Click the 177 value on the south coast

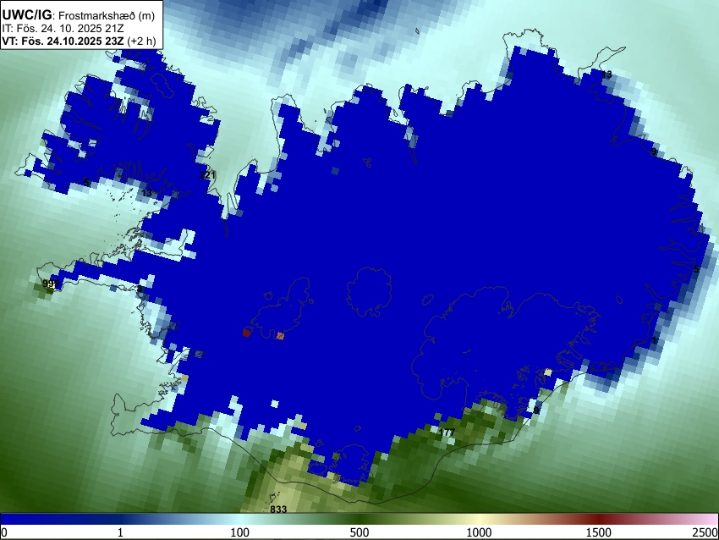[x=447, y=433]
